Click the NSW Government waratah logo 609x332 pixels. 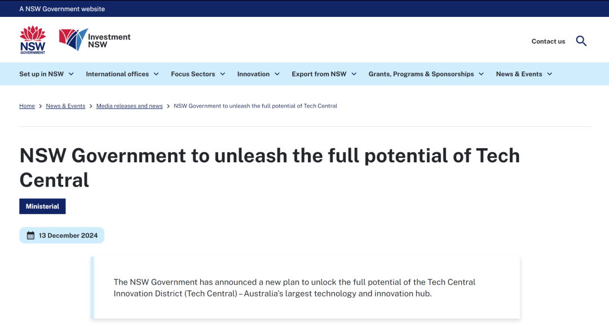33,40
